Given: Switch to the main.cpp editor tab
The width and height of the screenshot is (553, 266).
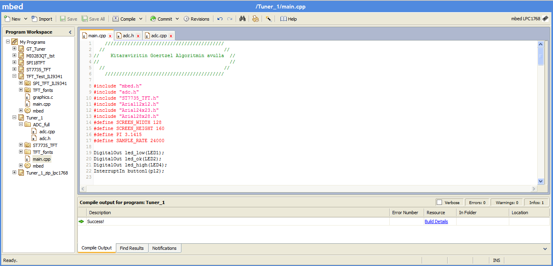Looking at the screenshot, I should click(x=97, y=36).
